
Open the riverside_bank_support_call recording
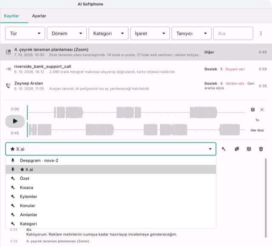[136, 69]
